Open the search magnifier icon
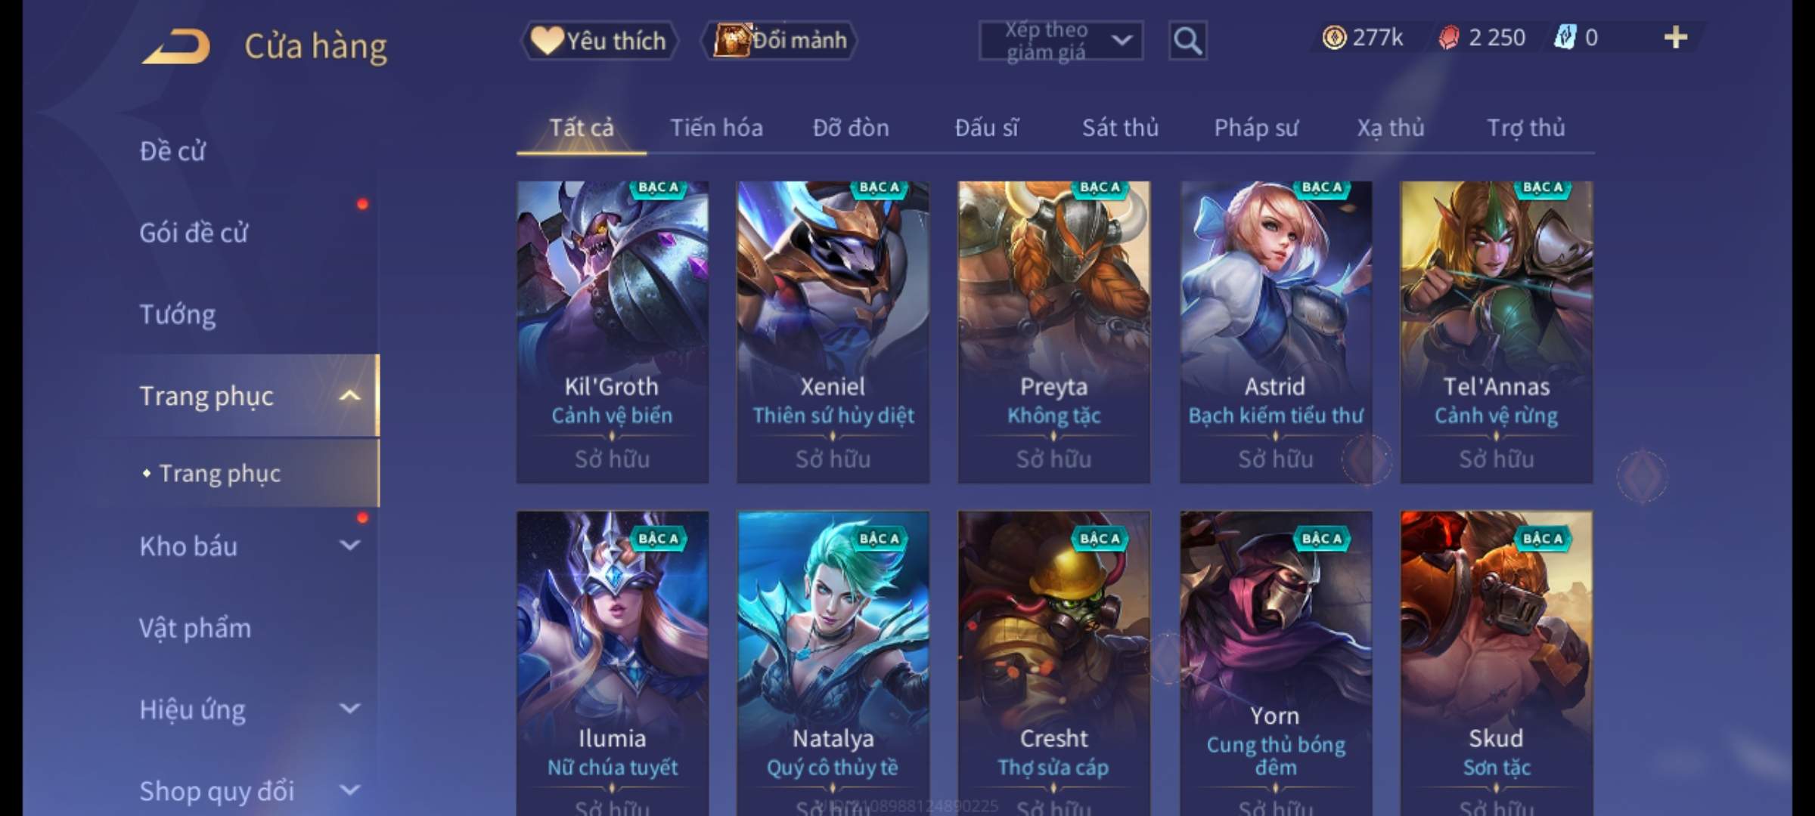Viewport: 1815px width, 816px height. point(1187,41)
